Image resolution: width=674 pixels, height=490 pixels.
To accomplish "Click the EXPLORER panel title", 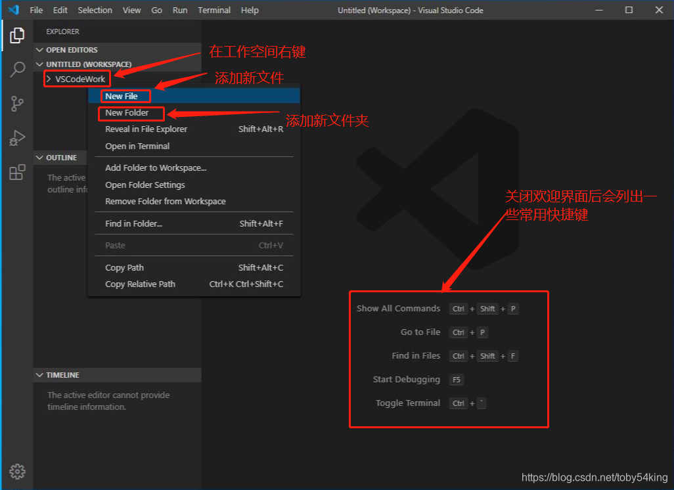I will tap(63, 32).
